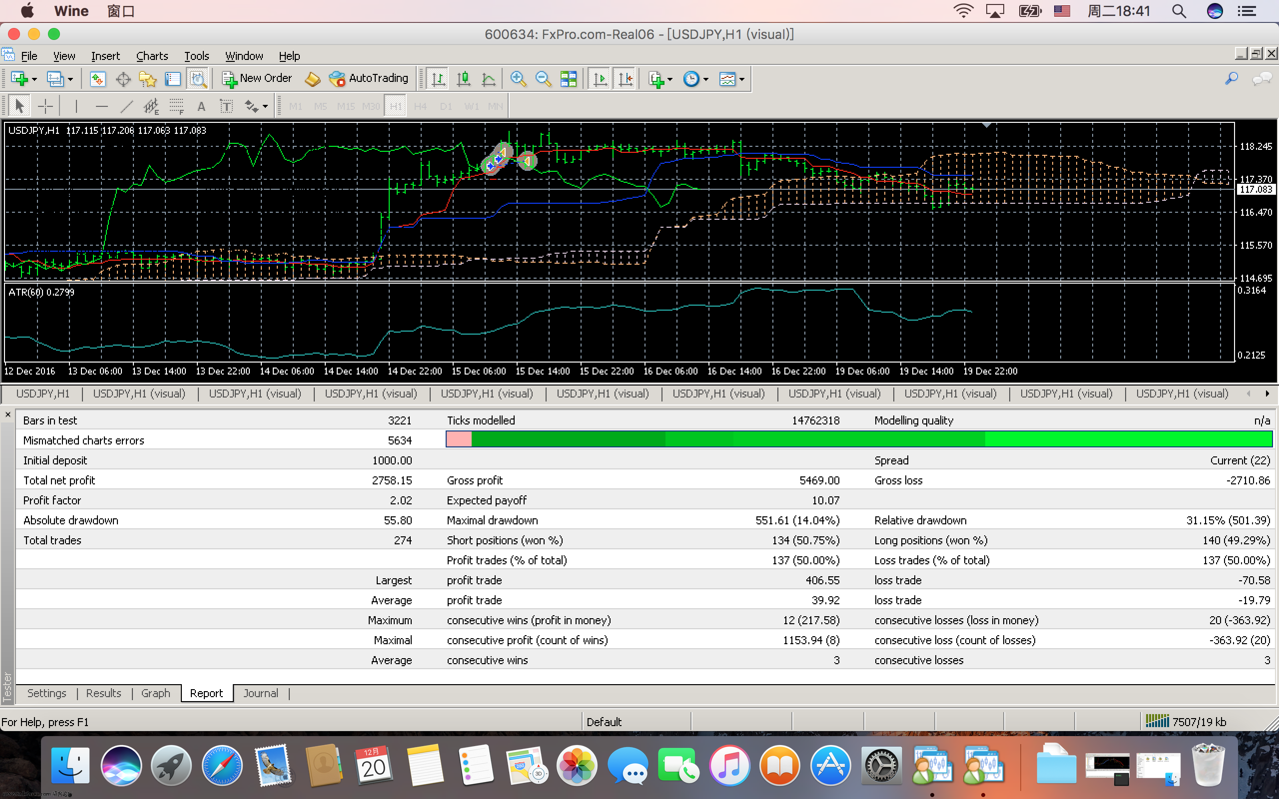This screenshot has height=799, width=1279.
Task: Switch to the tester Results tab
Action: [x=103, y=693]
